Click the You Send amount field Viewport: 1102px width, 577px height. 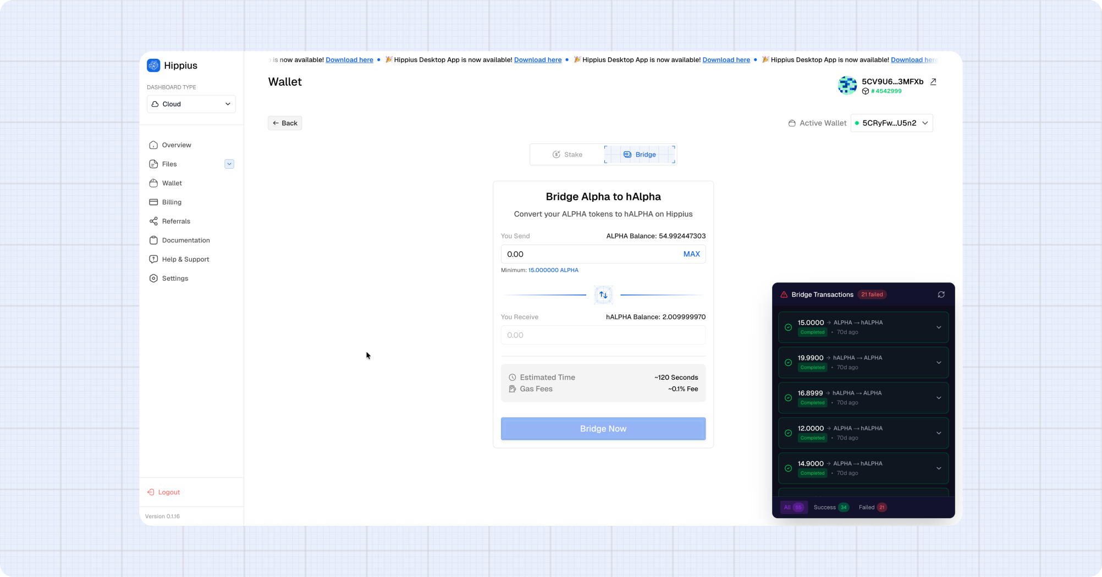click(603, 254)
